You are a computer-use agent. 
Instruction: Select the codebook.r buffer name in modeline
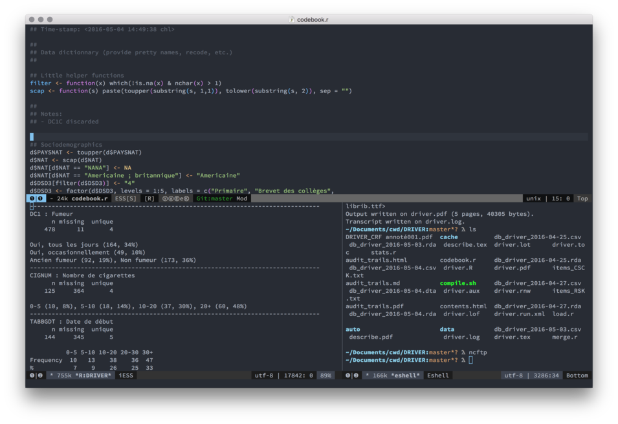89,199
